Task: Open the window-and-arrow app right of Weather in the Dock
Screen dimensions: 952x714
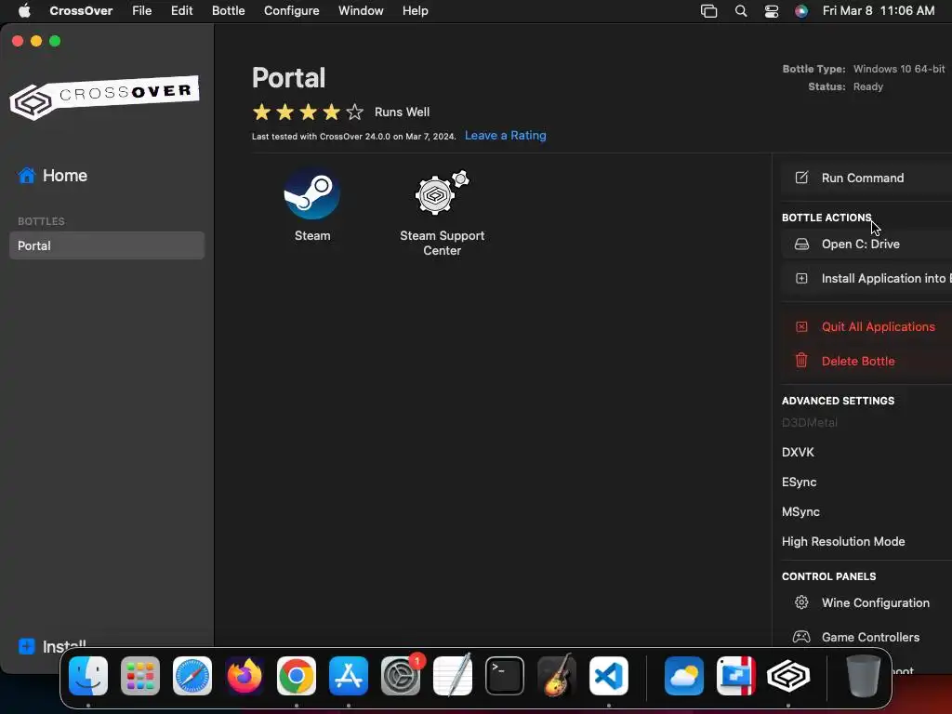Action: tap(736, 676)
